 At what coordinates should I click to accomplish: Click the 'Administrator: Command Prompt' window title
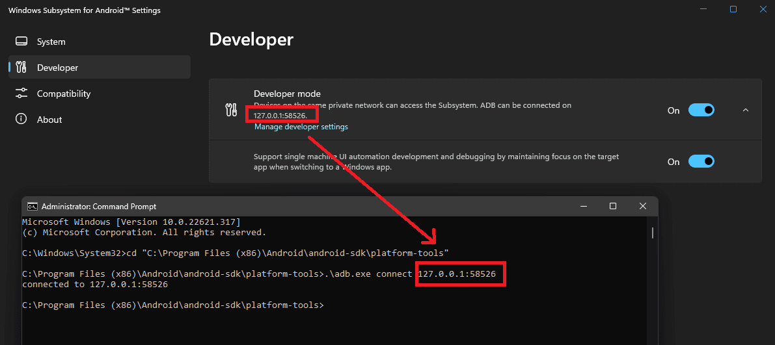point(99,207)
